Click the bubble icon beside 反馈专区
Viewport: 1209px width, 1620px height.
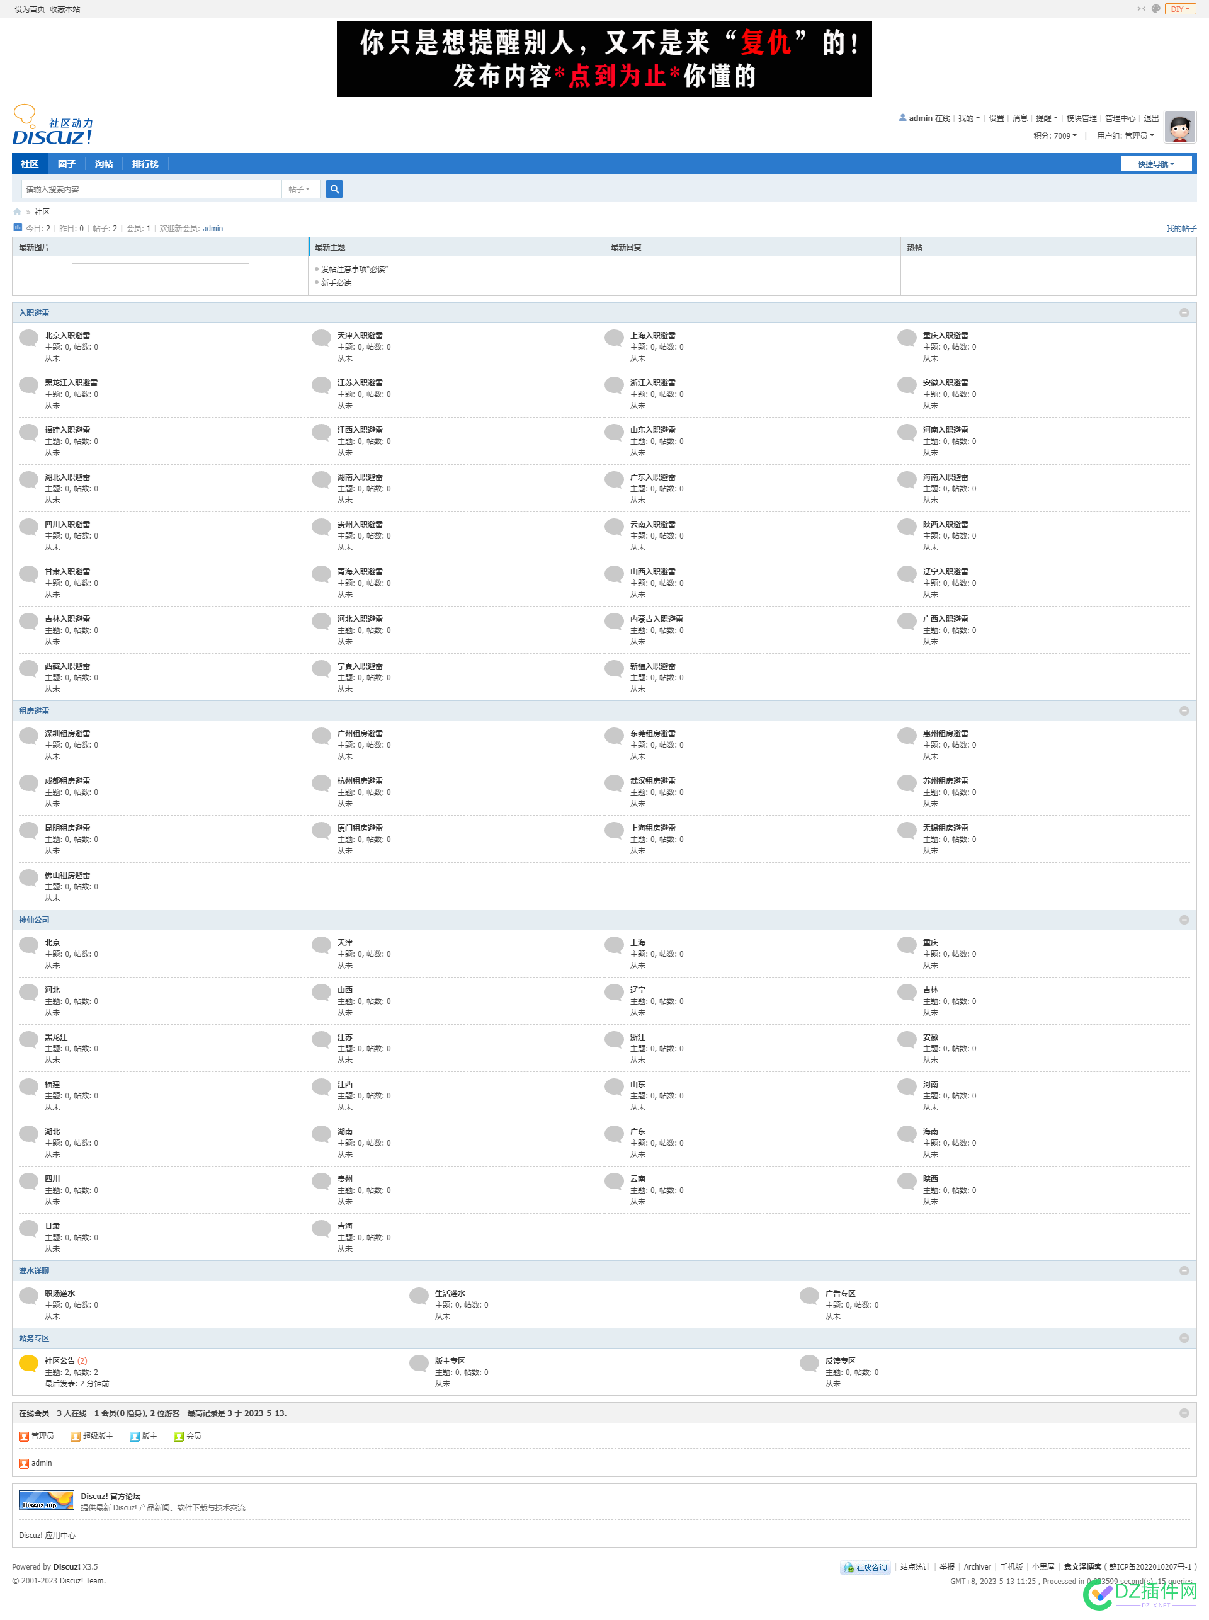click(x=809, y=1364)
